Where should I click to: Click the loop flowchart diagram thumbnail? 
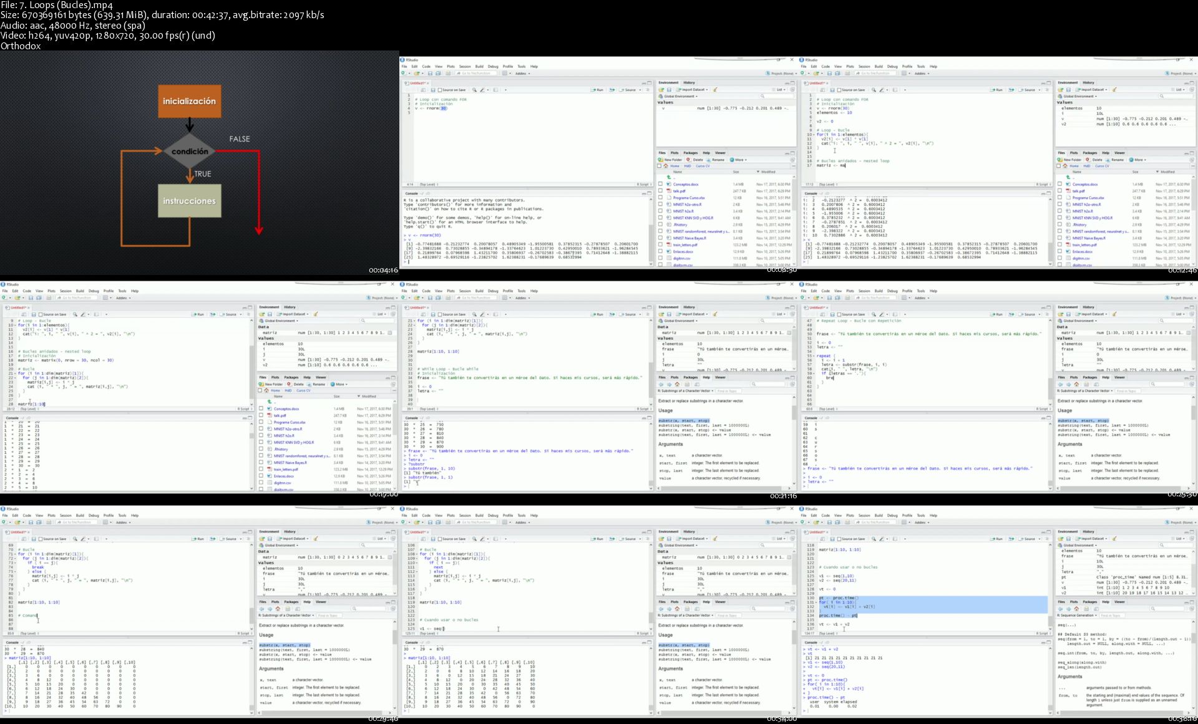[200, 163]
